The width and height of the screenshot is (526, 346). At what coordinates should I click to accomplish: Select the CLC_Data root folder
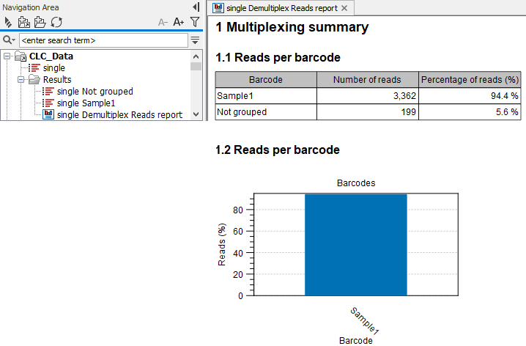click(x=51, y=56)
